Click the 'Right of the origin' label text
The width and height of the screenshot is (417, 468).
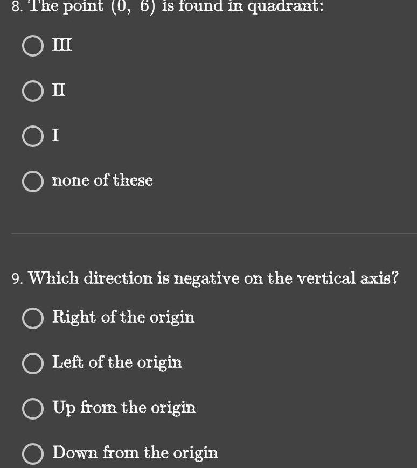coord(123,318)
